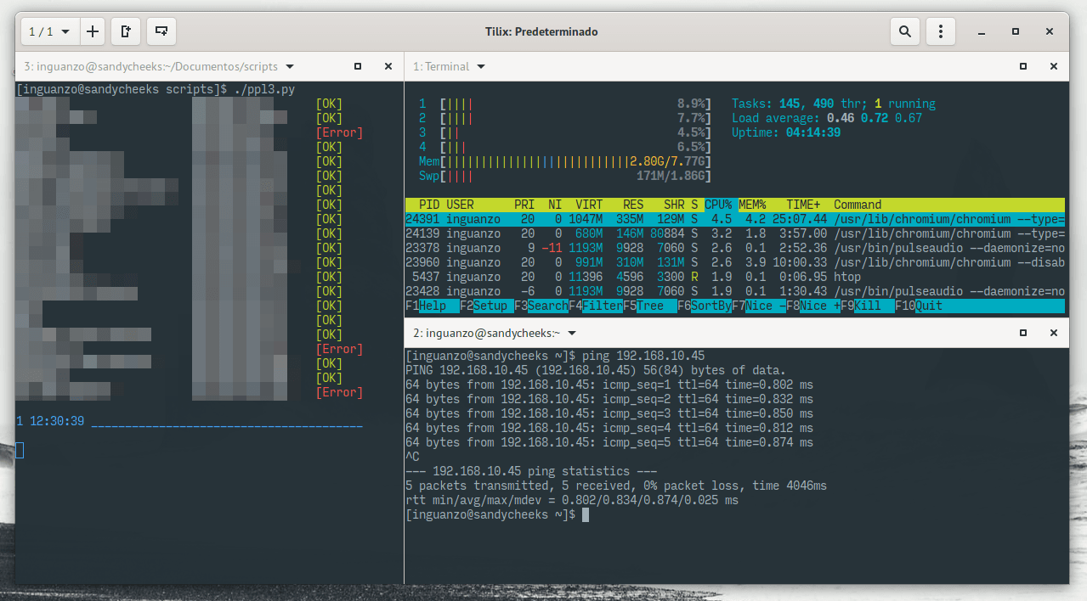
Task: Maximize the ping terminal pane
Action: click(x=1023, y=333)
